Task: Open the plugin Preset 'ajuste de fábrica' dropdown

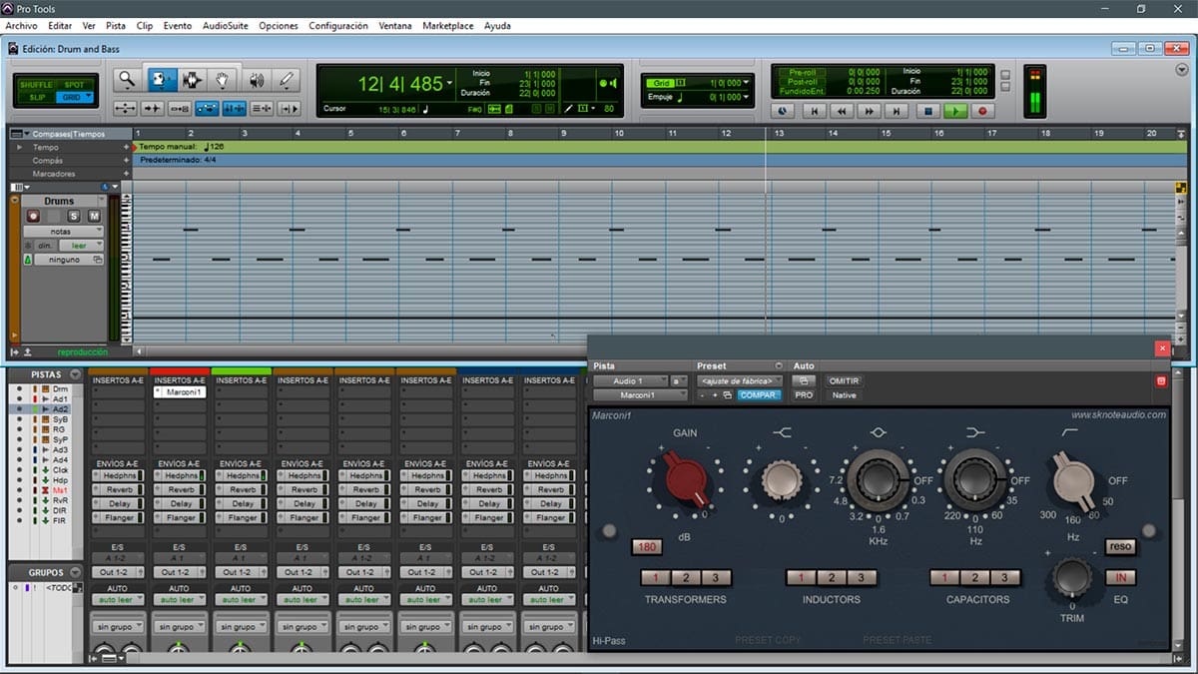Action: (741, 380)
